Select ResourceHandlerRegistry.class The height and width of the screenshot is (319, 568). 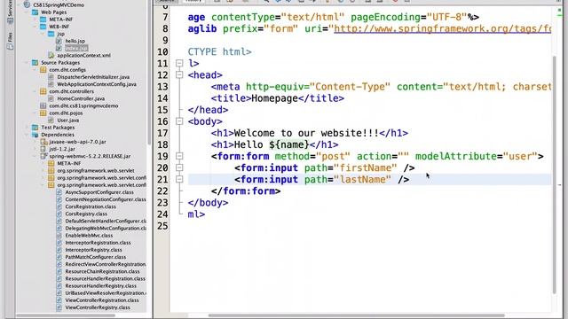point(100,285)
